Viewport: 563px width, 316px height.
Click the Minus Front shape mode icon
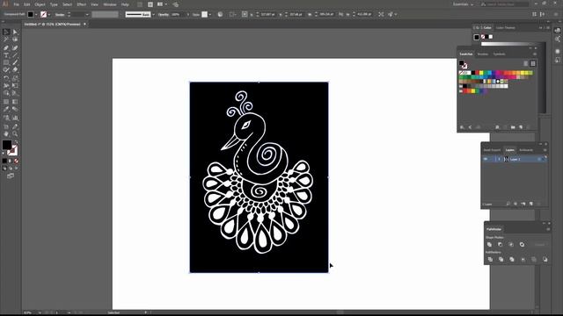tap(501, 245)
